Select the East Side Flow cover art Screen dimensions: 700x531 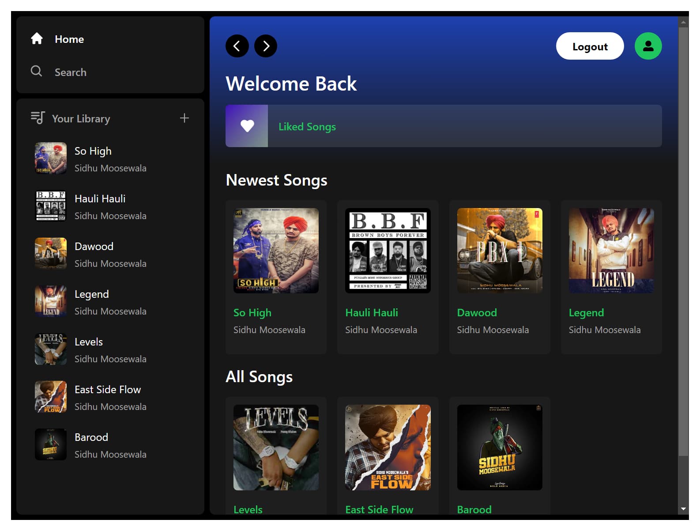[x=388, y=447]
